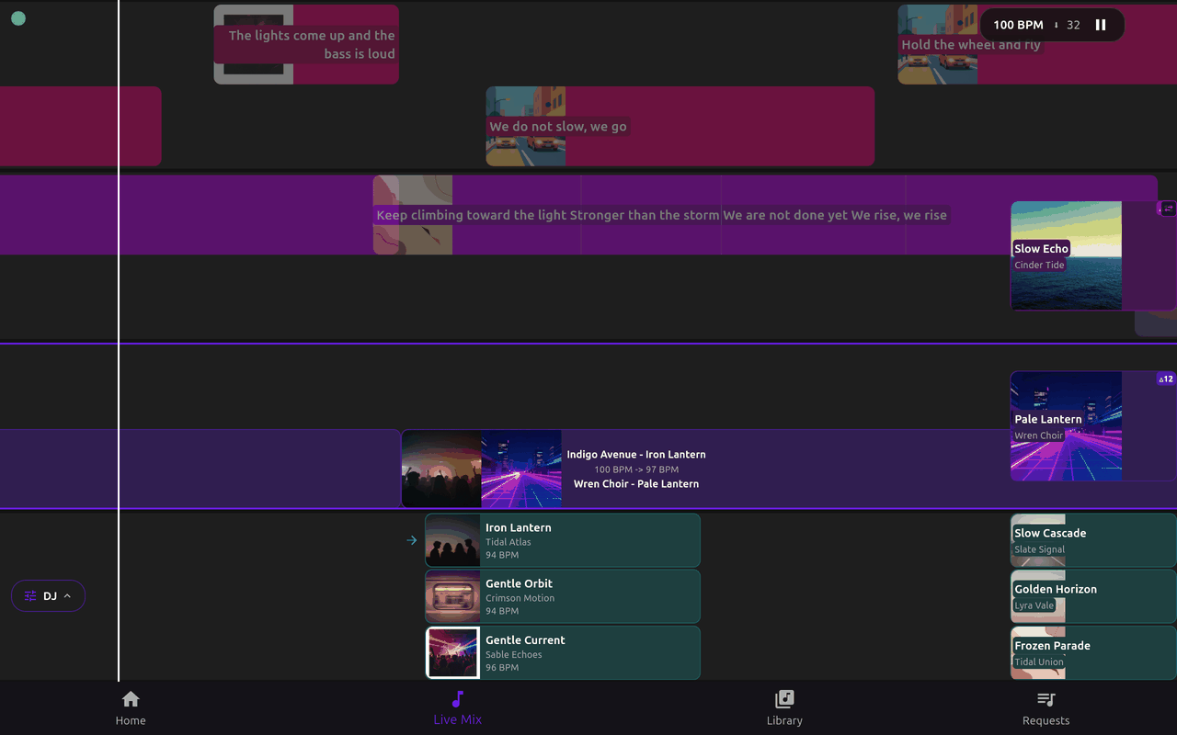Screen dimensions: 1177x735
Task: Select the Gentle Orbit track card
Action: click(x=563, y=596)
